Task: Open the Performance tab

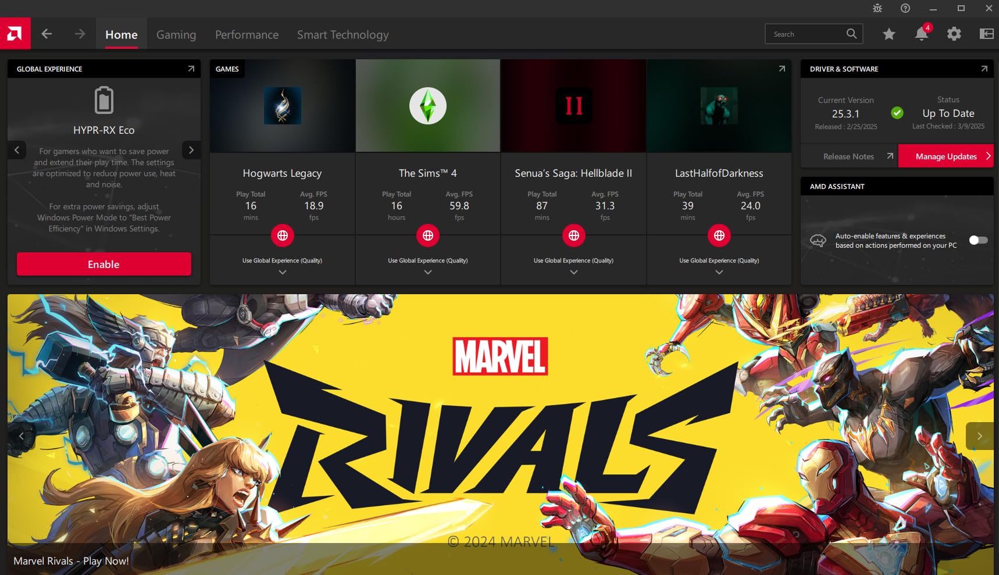Action: click(247, 35)
